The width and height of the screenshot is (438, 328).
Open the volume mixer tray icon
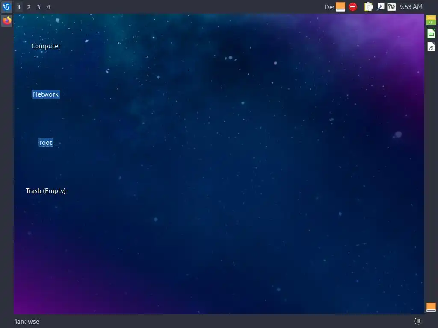(x=391, y=7)
